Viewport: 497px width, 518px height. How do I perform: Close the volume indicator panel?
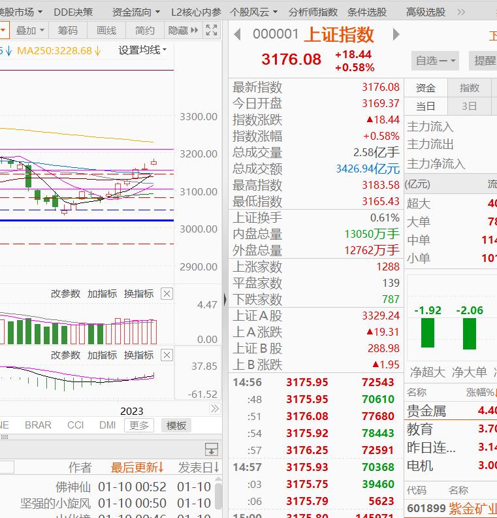167,293
